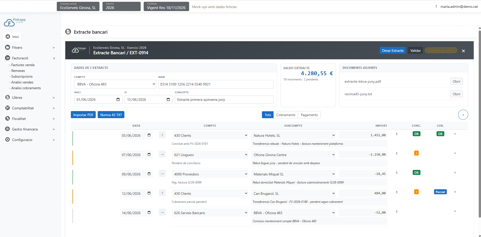
Task: Delete the Can Brugarol, SL movement row
Action: tap(455, 192)
